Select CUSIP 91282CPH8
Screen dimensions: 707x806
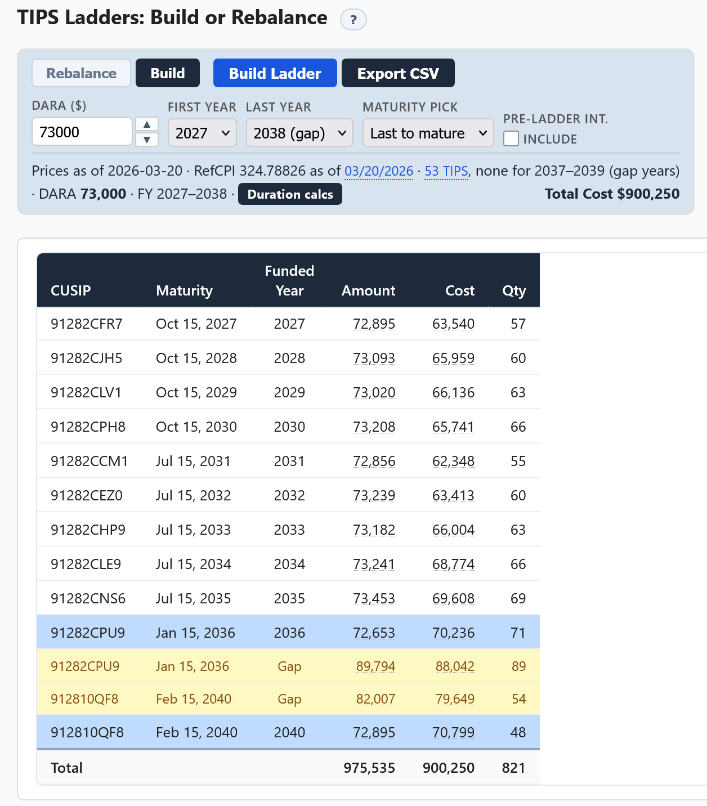click(x=88, y=427)
